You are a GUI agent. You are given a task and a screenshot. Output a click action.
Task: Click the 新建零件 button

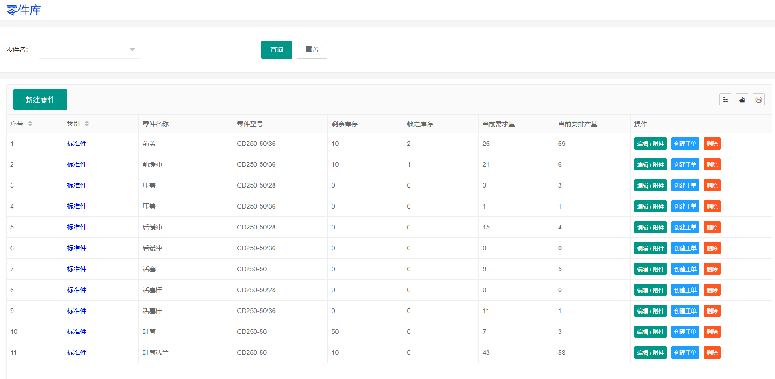pyautogui.click(x=40, y=99)
